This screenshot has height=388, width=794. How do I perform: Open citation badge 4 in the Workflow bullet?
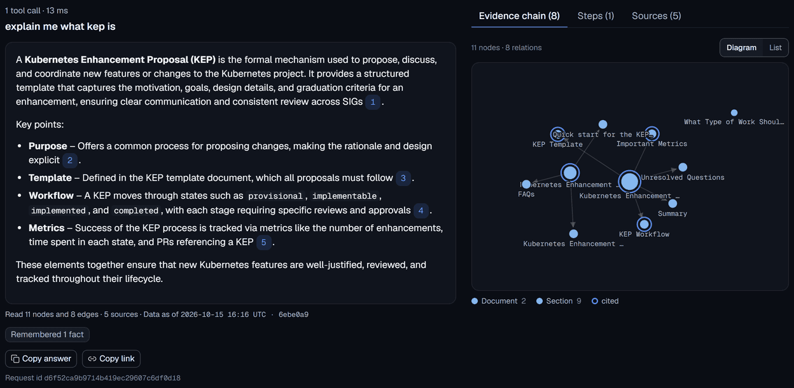point(421,210)
